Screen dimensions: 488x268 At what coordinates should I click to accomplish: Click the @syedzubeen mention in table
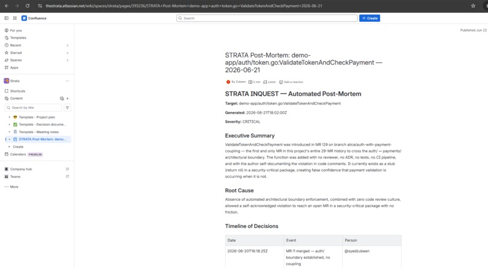click(357, 251)
